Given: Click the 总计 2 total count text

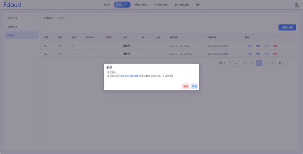Looking at the screenshot, I should coord(222,63).
